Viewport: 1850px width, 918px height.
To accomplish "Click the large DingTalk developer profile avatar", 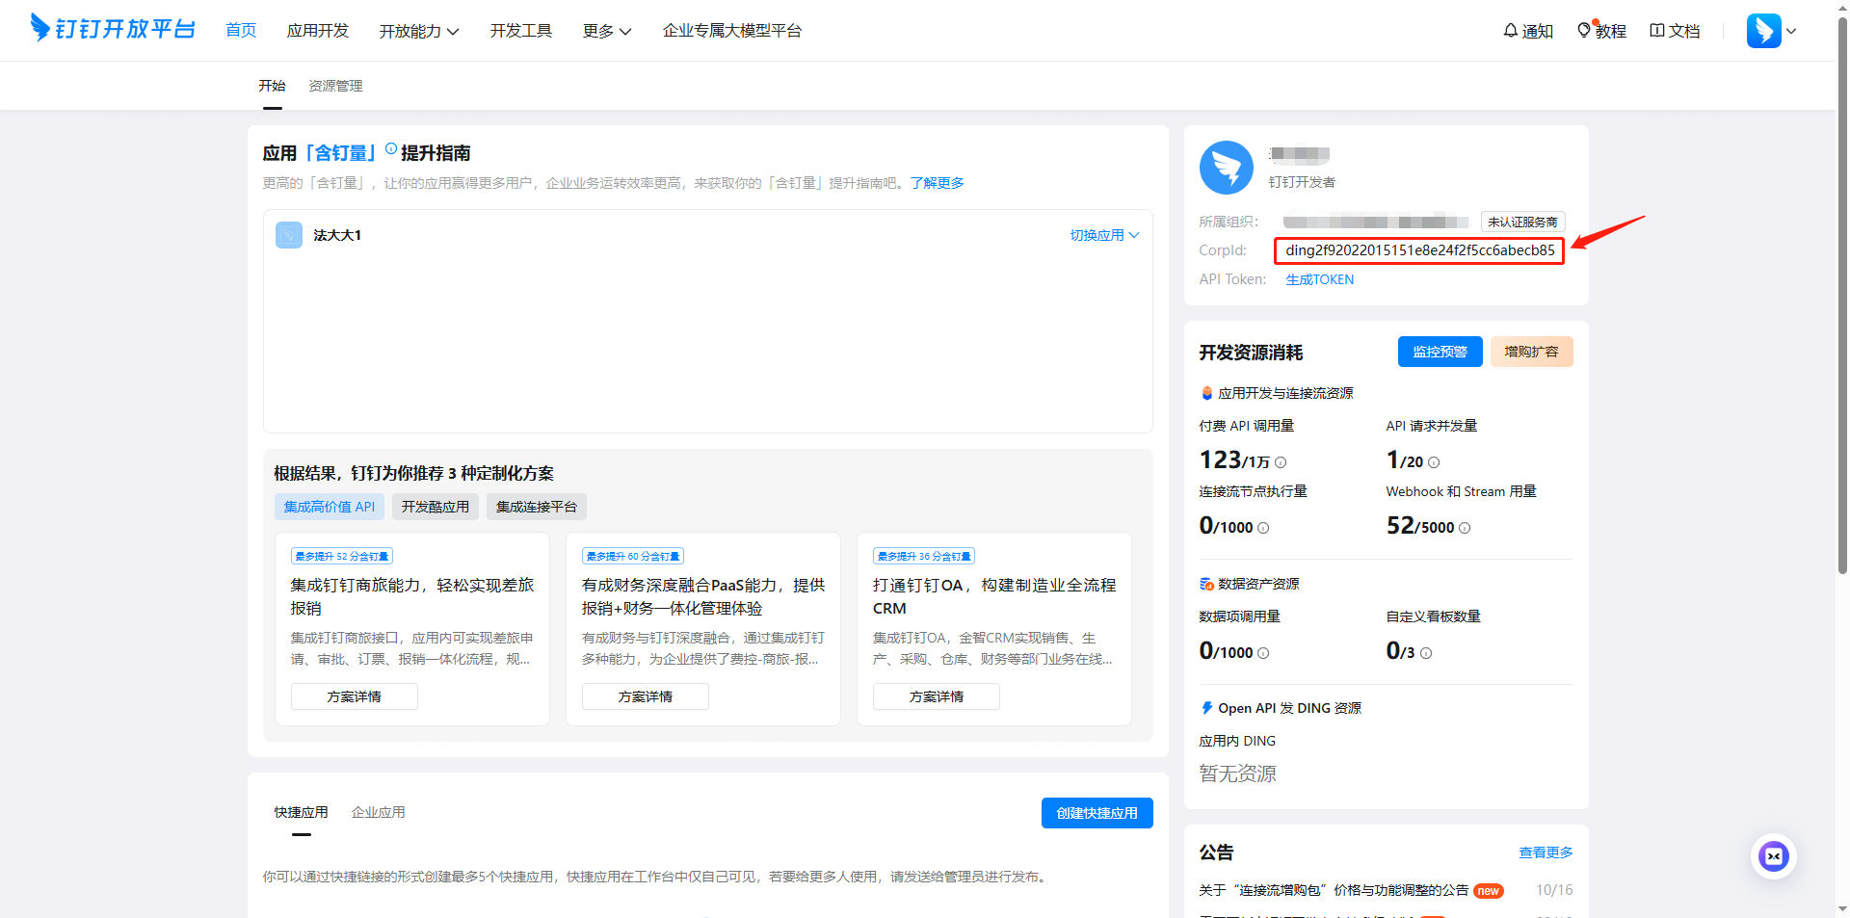I will click(x=1227, y=168).
